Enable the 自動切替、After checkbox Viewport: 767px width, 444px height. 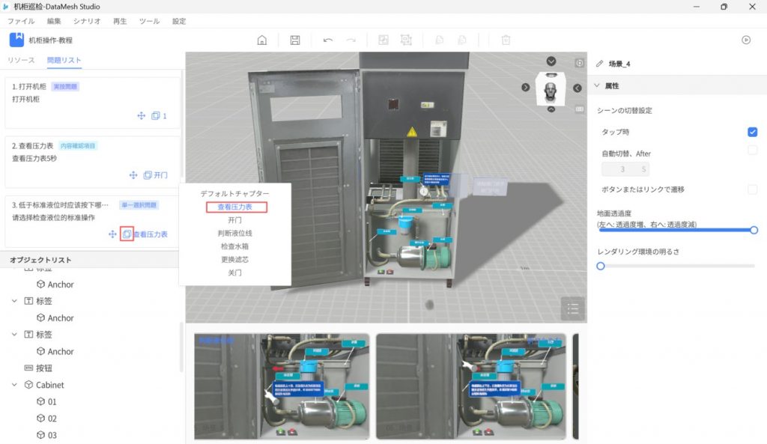[x=752, y=150]
